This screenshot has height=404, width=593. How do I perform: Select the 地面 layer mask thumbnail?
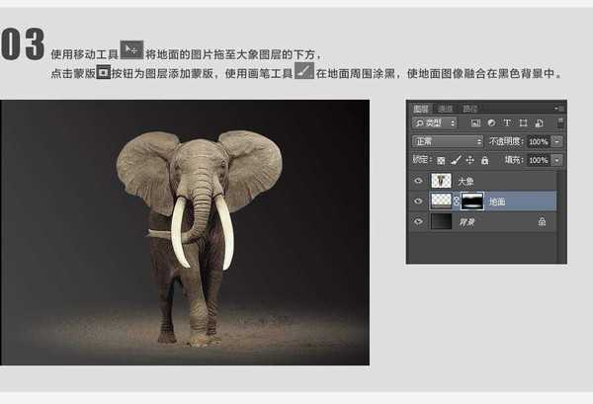472,202
